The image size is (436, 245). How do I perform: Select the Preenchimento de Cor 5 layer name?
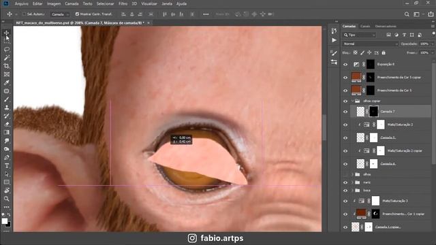(394, 91)
